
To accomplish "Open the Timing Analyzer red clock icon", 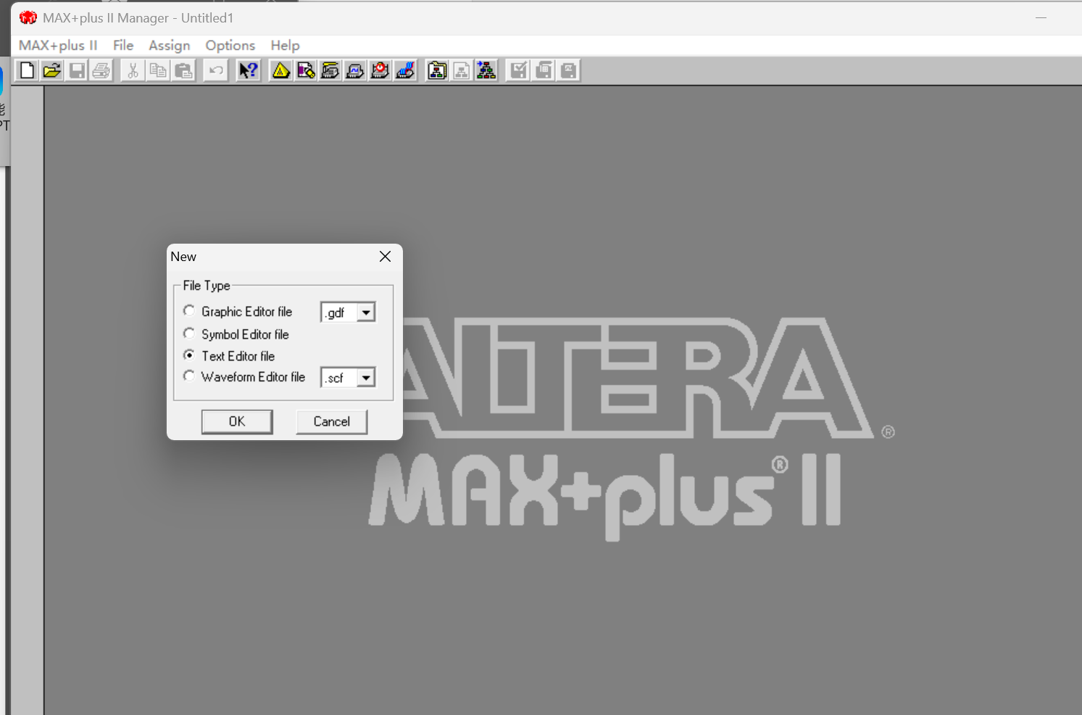I will 380,70.
